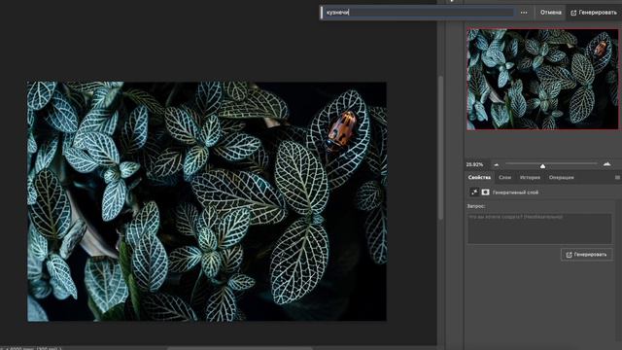
Task: Open the three-dots options in the task bar
Action: click(x=524, y=13)
